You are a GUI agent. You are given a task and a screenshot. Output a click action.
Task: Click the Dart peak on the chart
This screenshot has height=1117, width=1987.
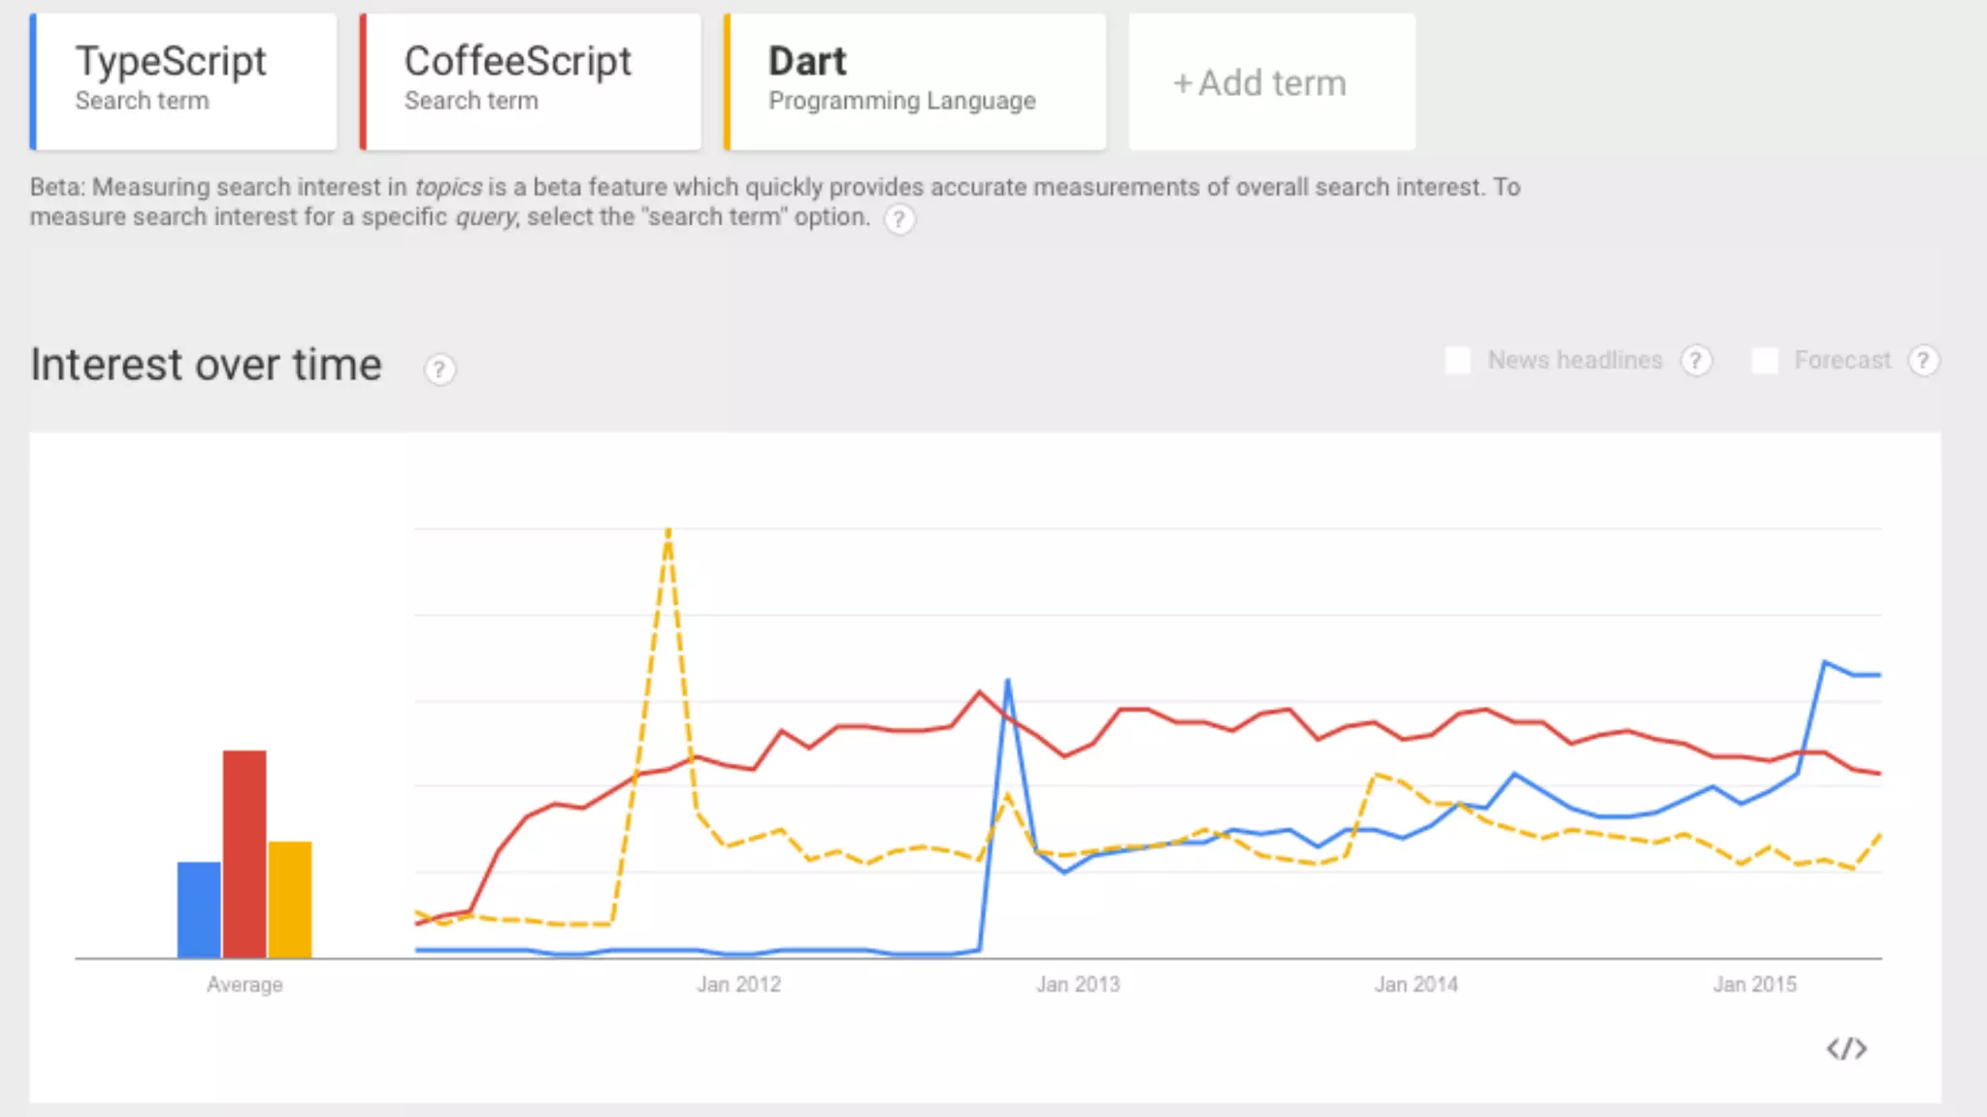point(668,531)
